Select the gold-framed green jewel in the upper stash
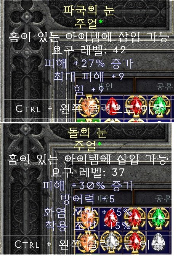178x261 pixels. click(159, 106)
